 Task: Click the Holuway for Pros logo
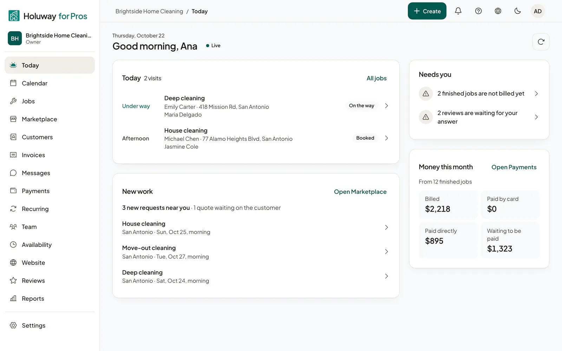coord(48,16)
